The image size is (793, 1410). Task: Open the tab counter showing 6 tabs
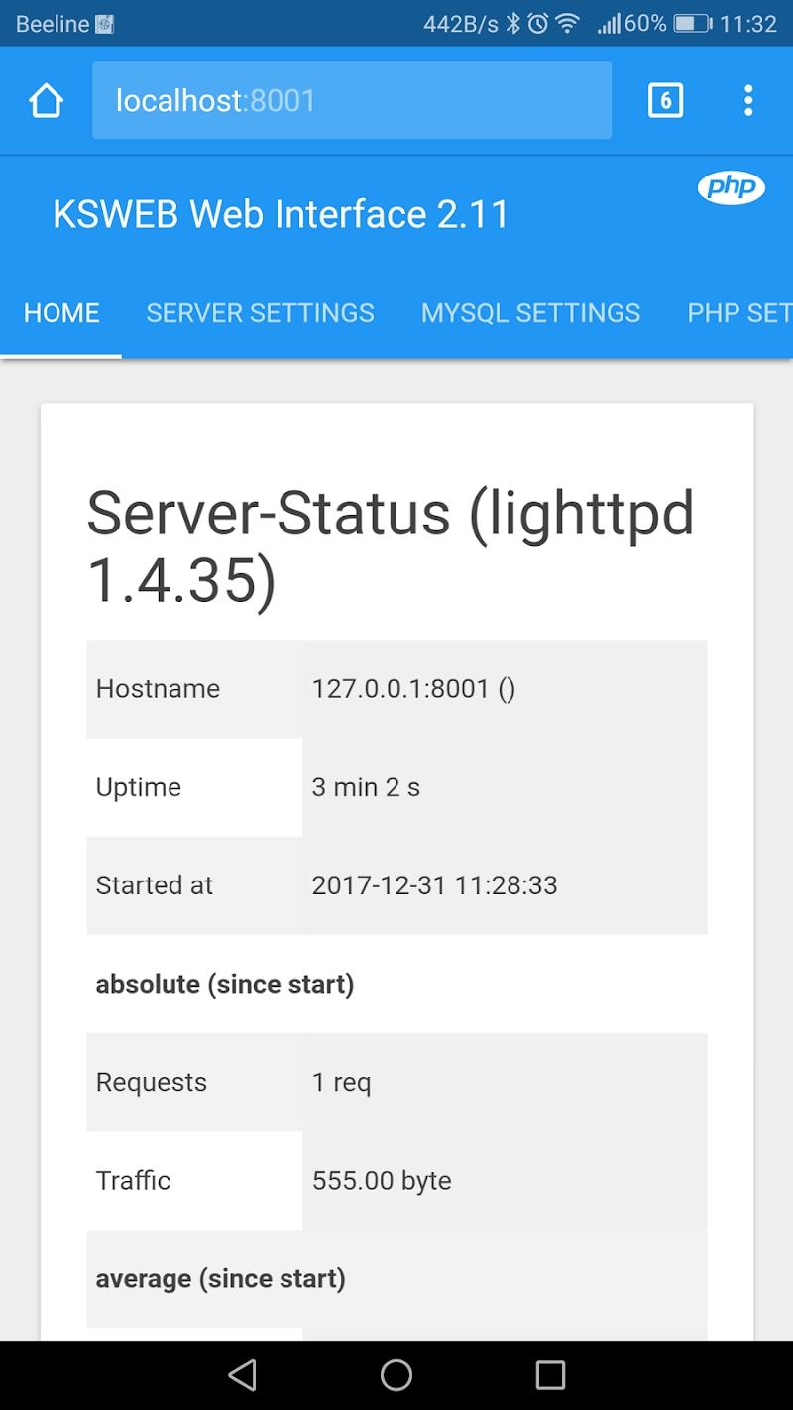pos(665,99)
